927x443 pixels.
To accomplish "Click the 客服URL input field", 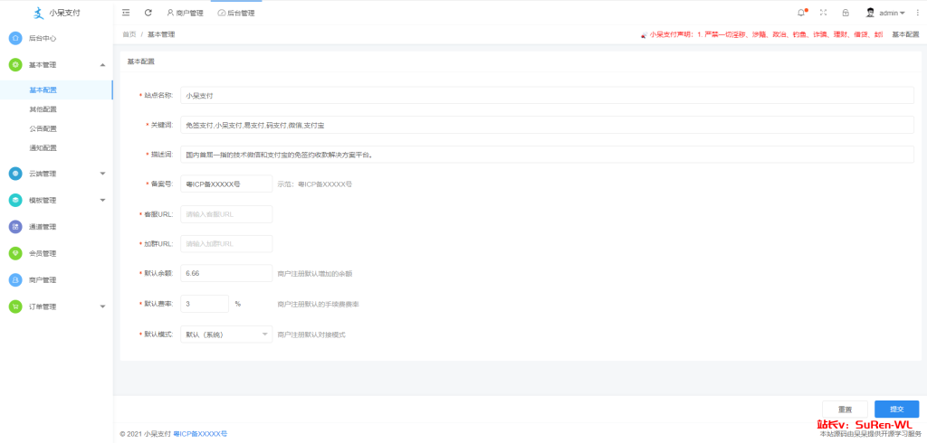I will [226, 214].
